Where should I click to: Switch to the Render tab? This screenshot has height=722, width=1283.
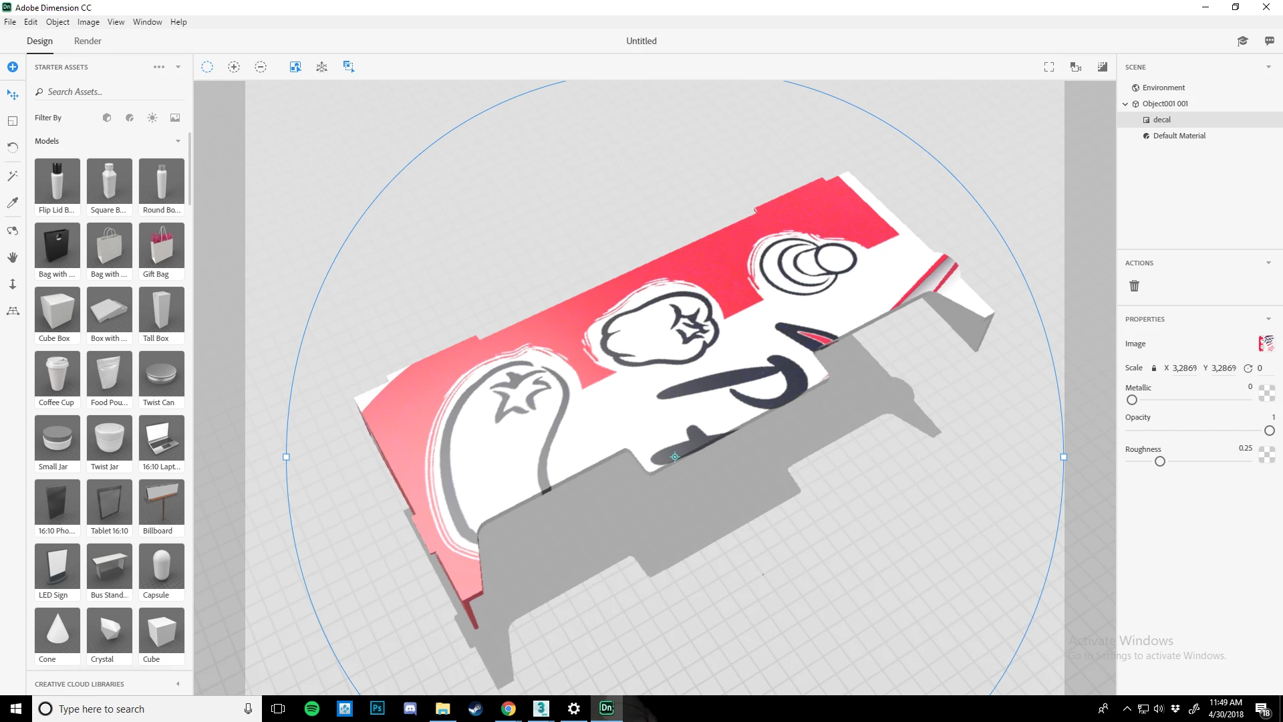(x=88, y=41)
